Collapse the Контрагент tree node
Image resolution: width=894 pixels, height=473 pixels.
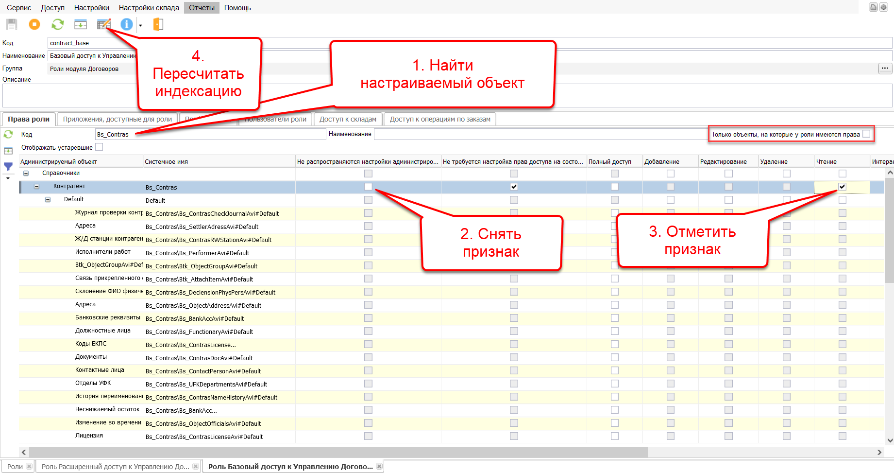tap(36, 186)
